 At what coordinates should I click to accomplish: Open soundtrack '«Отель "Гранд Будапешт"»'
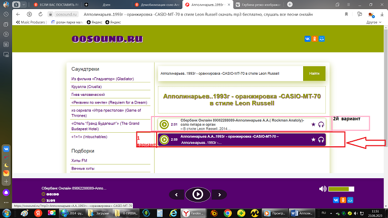105,126
